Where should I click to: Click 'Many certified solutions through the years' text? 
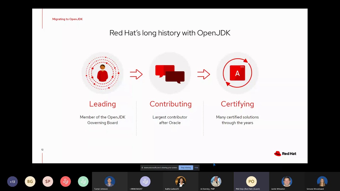(x=237, y=120)
